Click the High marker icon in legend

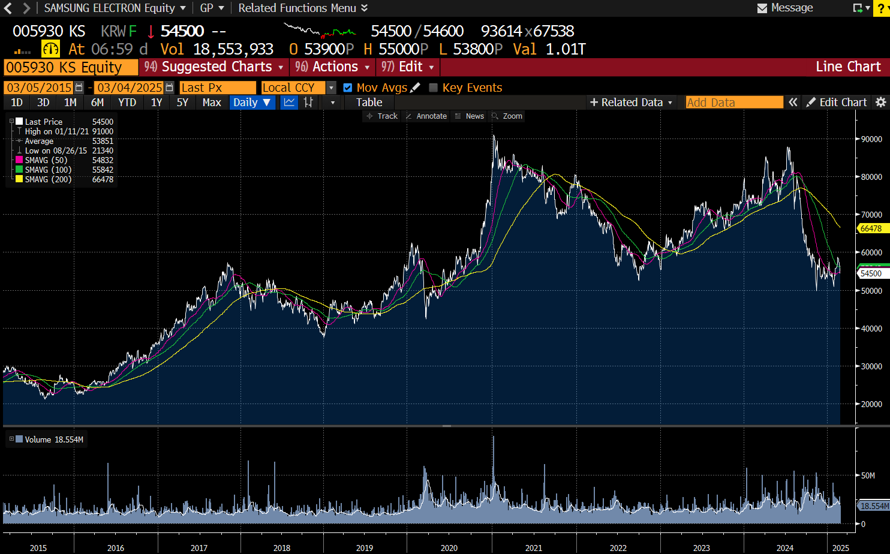coord(19,131)
